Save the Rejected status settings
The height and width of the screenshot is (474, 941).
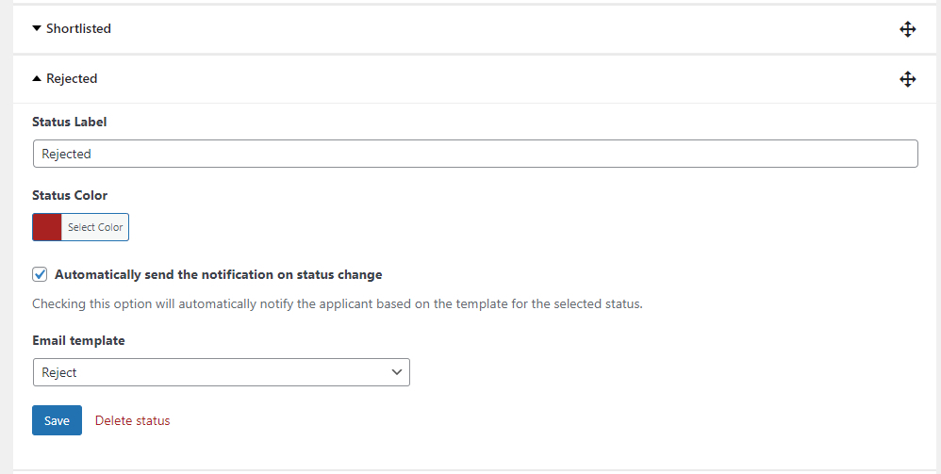click(57, 420)
